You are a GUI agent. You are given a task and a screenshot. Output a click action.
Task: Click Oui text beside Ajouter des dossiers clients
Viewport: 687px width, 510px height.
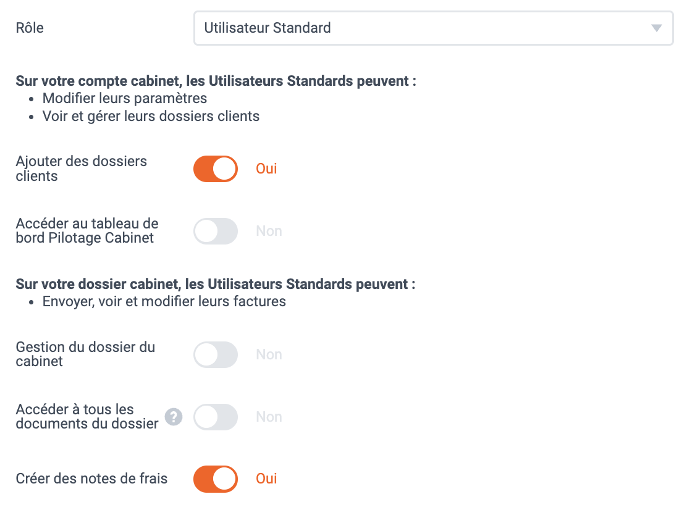click(266, 169)
